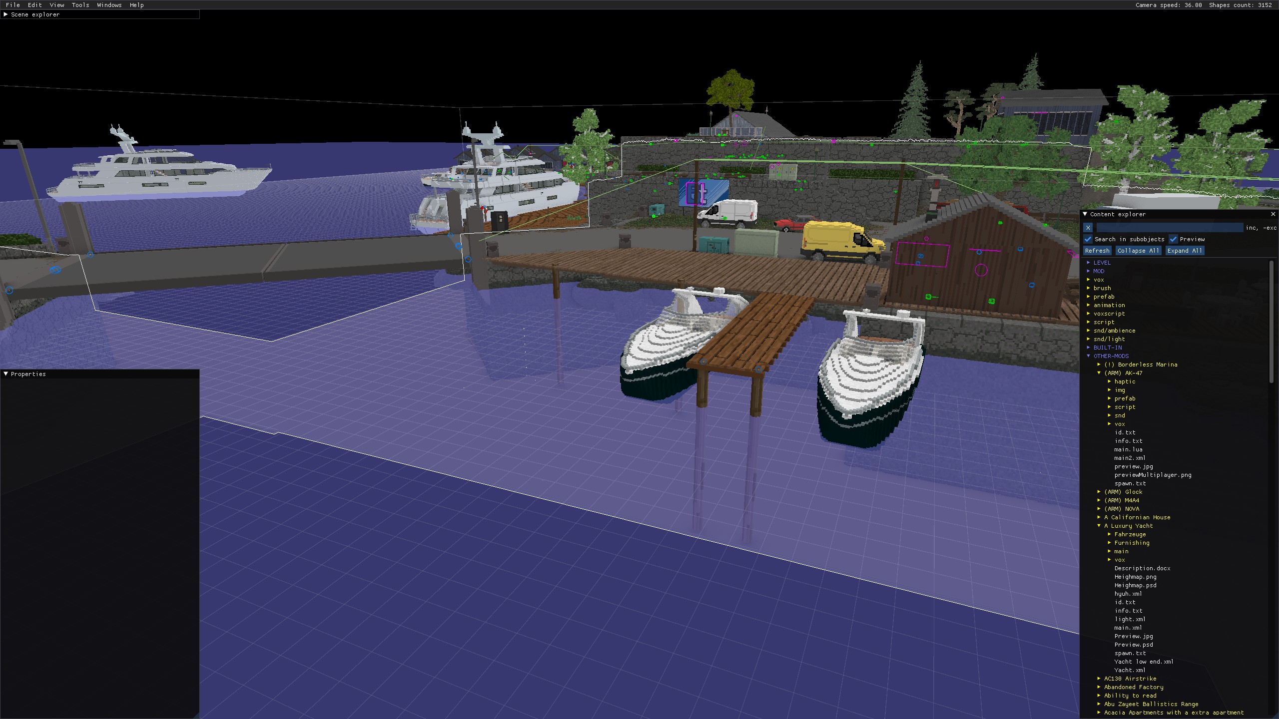
Task: Expand the Scene explorer panel triangle
Action: click(x=5, y=14)
